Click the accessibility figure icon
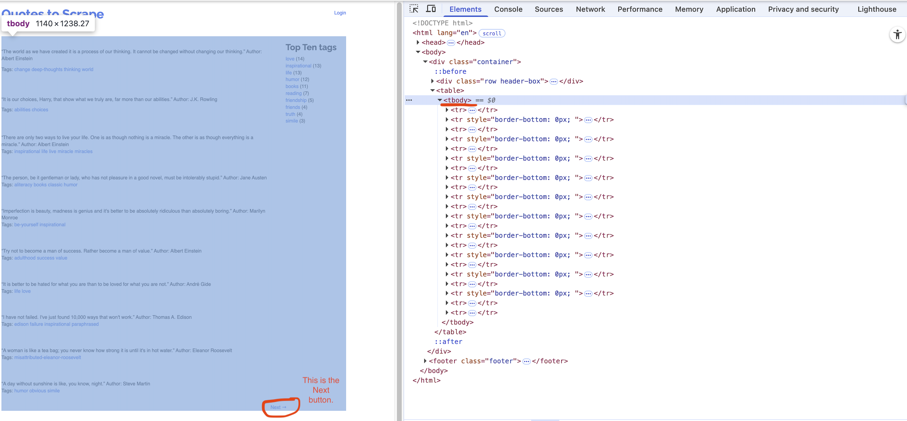 [x=897, y=34]
